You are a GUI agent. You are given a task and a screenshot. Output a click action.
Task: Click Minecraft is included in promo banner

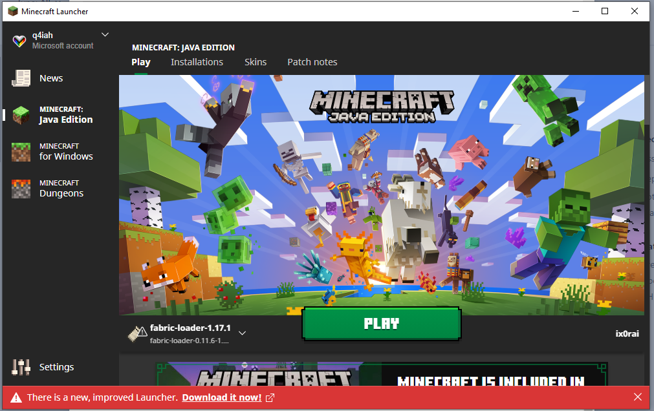pos(382,374)
